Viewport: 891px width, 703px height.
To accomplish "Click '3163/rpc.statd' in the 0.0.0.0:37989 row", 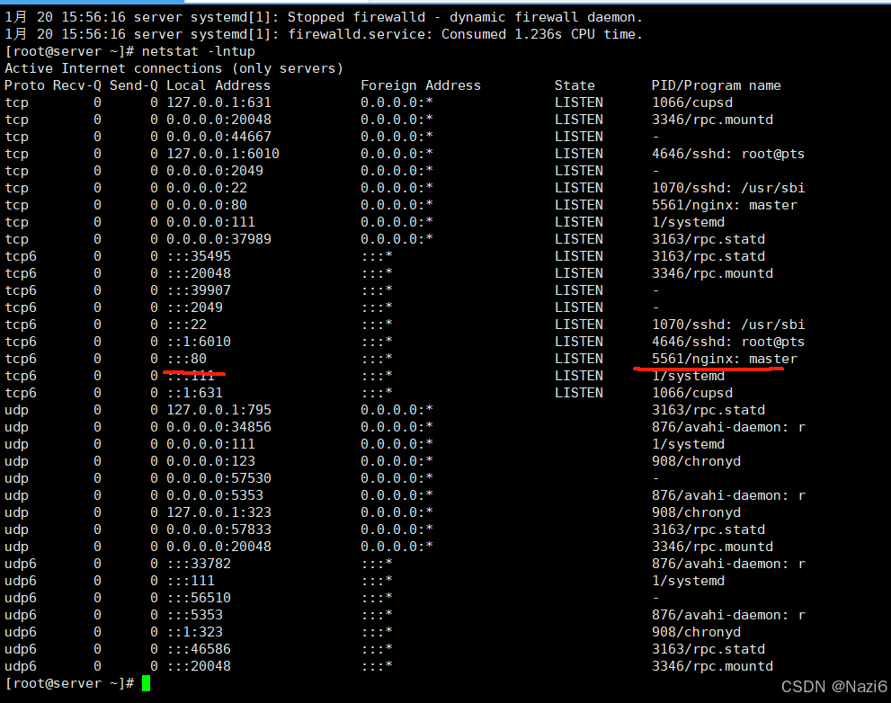I will pyautogui.click(x=708, y=239).
